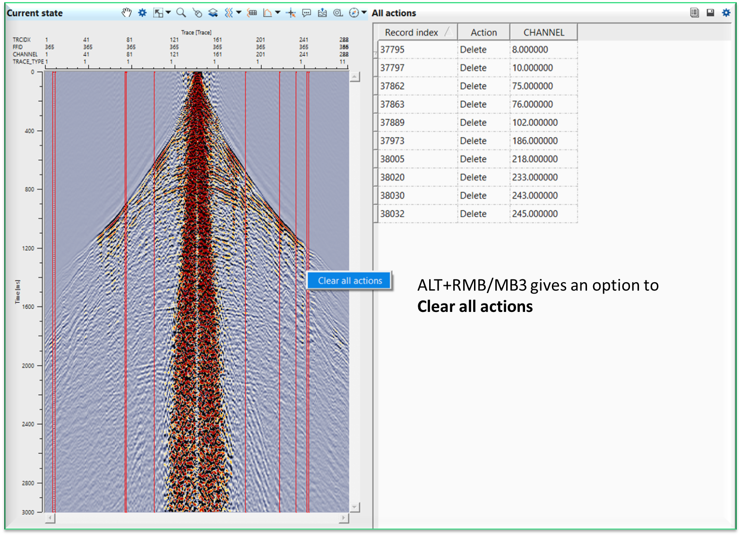Click the export image icon
Image resolution: width=741 pixels, height=536 pixels.
pyautogui.click(x=322, y=13)
